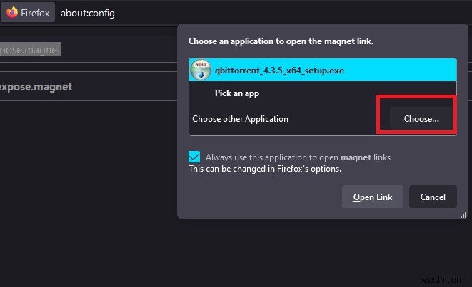The width and height of the screenshot is (472, 287).
Task: Select the expose.magnet preference row
Action: (x=36, y=87)
